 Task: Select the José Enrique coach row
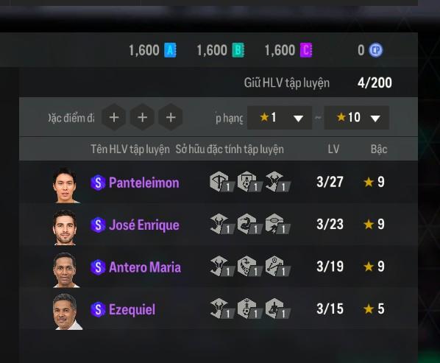(x=219, y=225)
